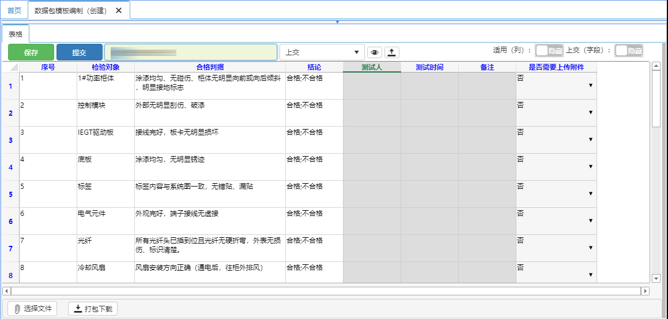668x319 pixels.
Task: Click the 选择文件 button
Action: click(x=32, y=309)
